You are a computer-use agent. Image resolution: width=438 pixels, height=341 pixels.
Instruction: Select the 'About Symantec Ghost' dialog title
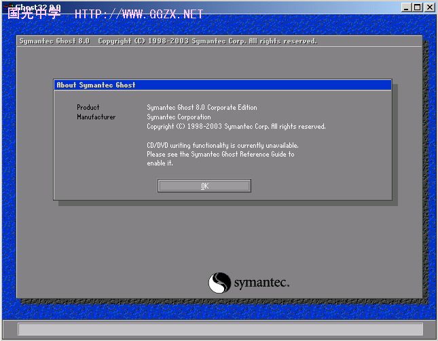(x=96, y=85)
